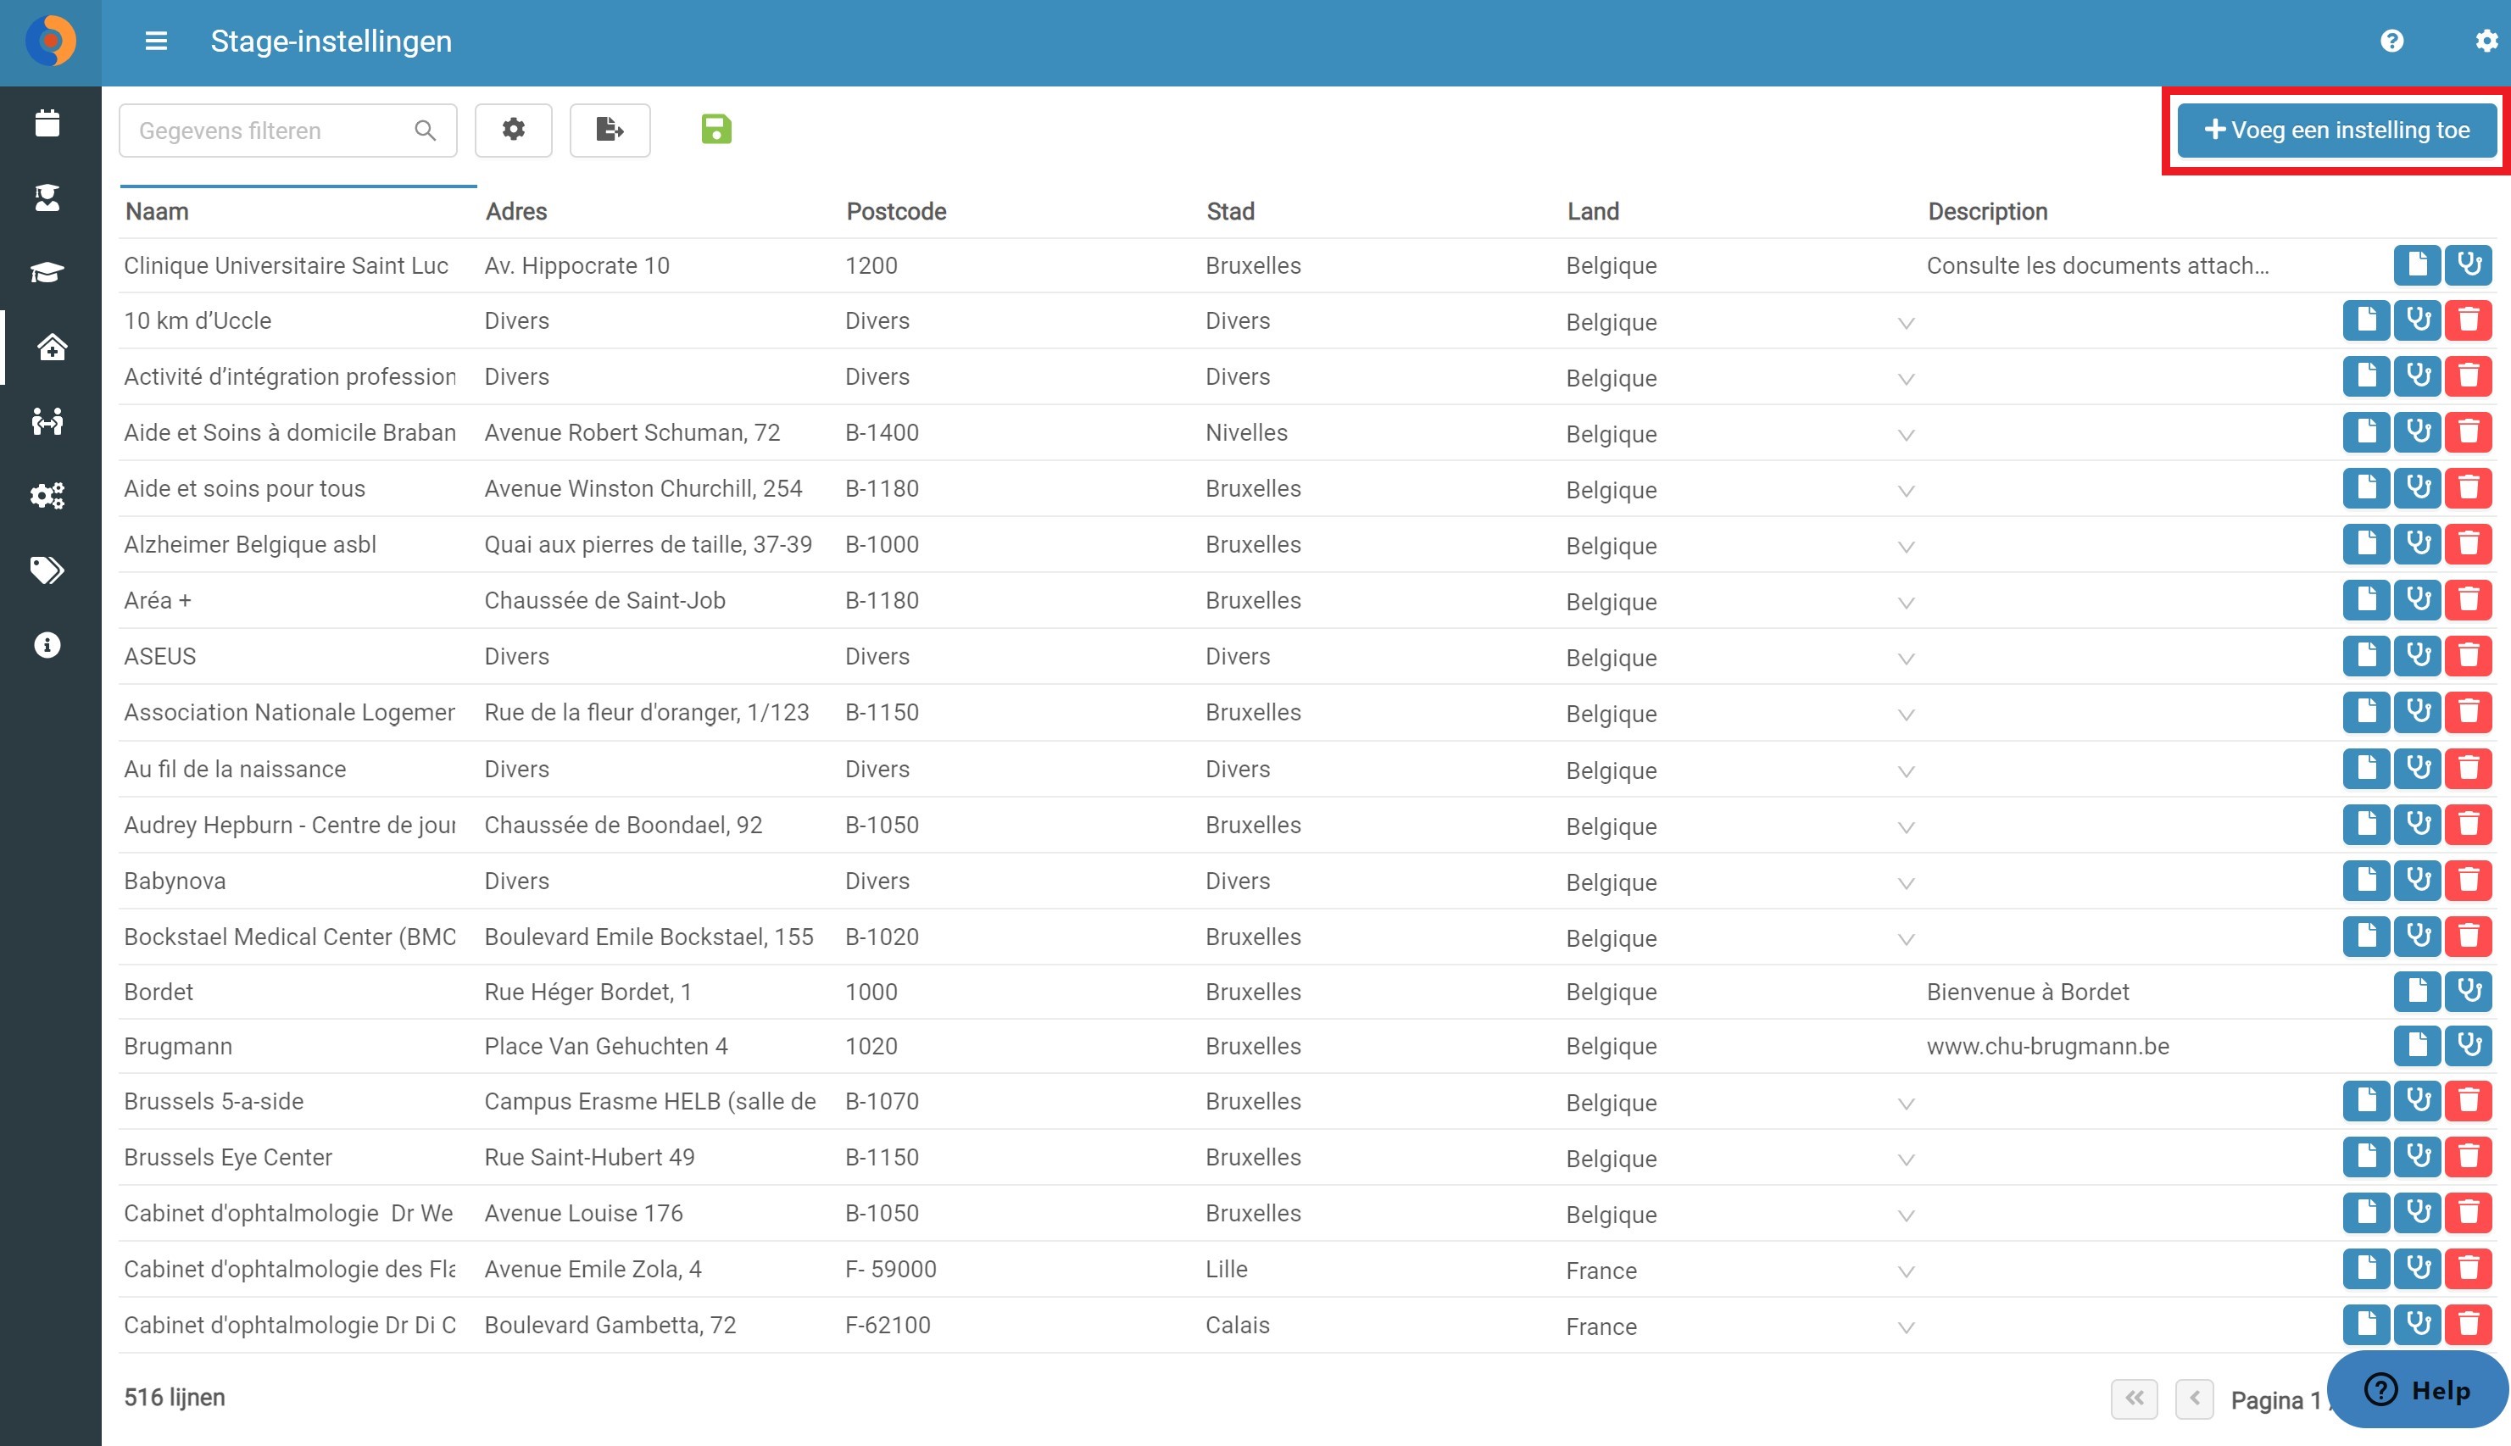
Task: Open Land dropdown for Audrey Hepburn row
Action: click(1905, 826)
